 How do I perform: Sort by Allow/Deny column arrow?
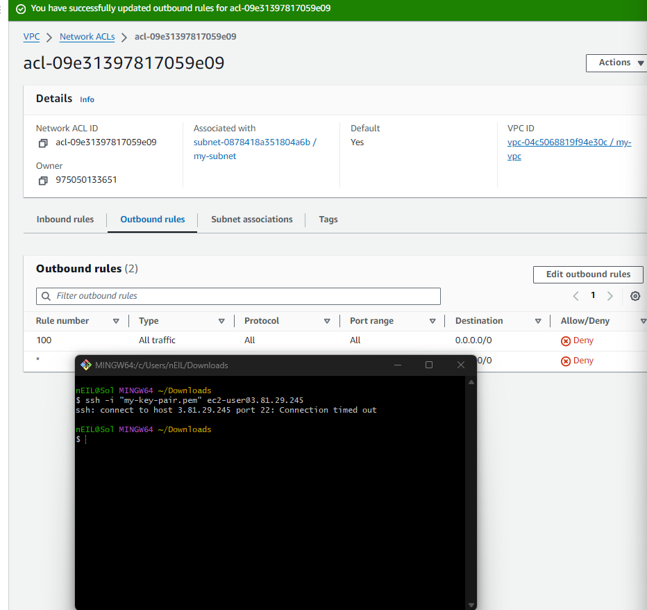[643, 321]
